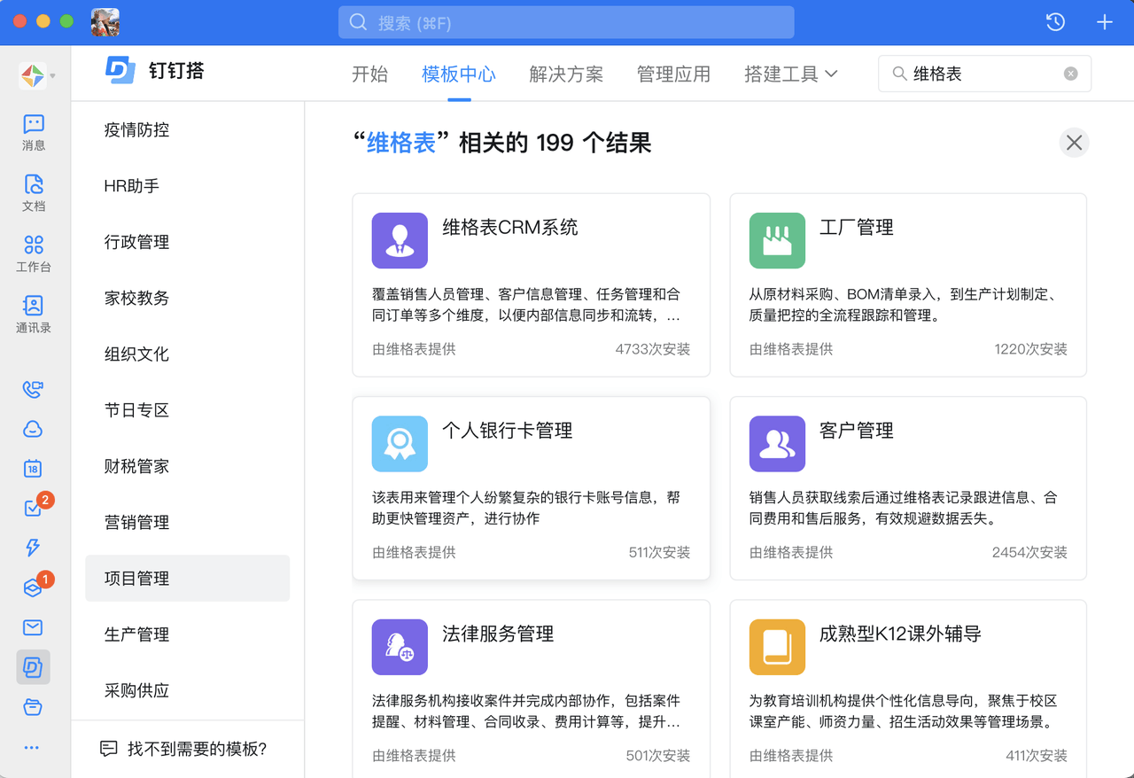The height and width of the screenshot is (778, 1134).
Task: Switch to the 模板中心 tab
Action: (x=459, y=74)
